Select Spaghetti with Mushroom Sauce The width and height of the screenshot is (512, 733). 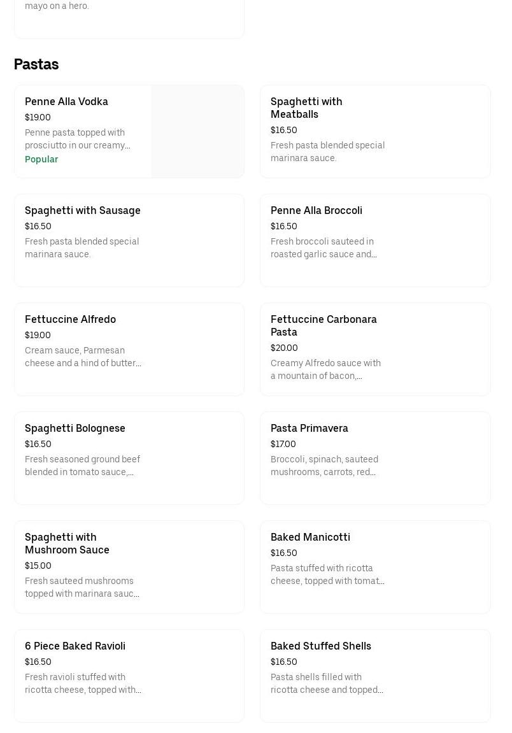click(129, 567)
